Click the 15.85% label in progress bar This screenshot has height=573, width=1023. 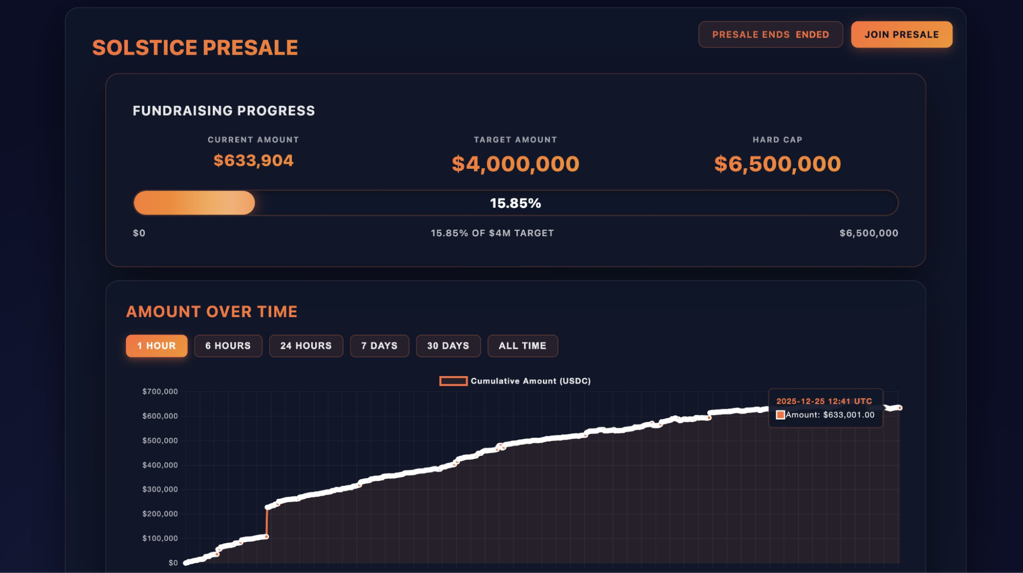coord(515,203)
